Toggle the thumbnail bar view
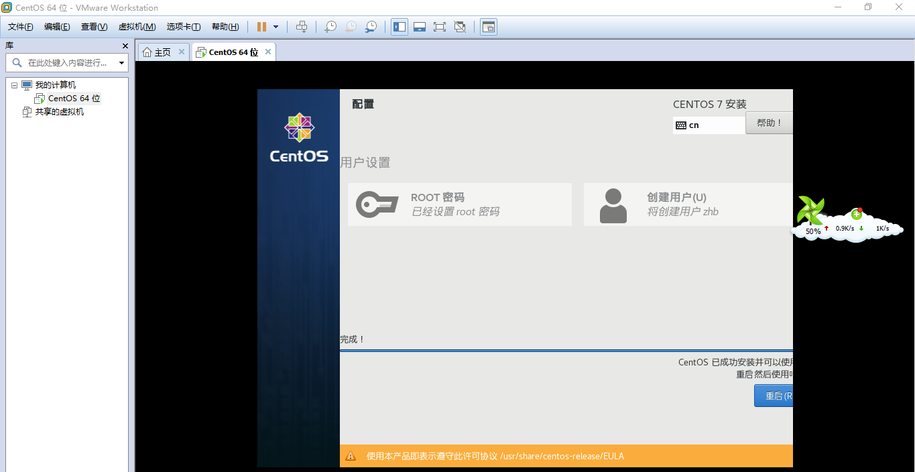 (420, 27)
